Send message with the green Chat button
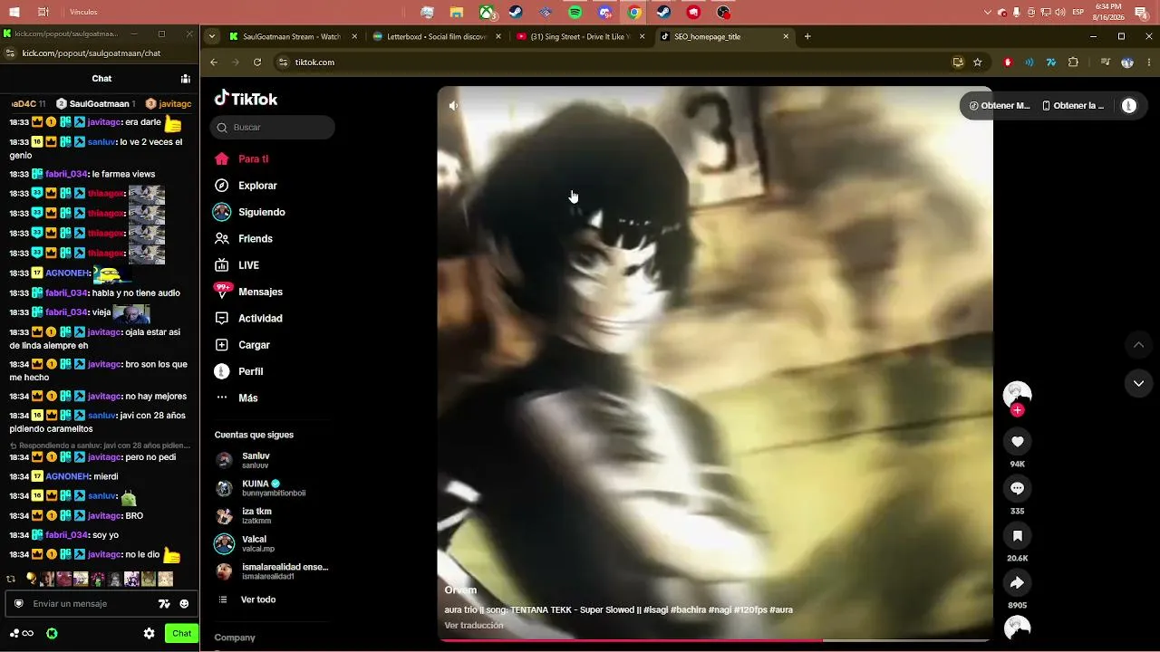The image size is (1160, 652). 182,634
